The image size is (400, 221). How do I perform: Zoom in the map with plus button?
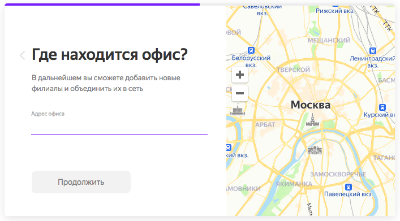(x=239, y=75)
